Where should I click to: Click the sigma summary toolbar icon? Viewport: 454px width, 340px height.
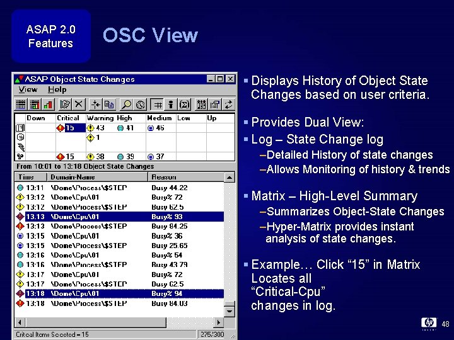(x=184, y=105)
